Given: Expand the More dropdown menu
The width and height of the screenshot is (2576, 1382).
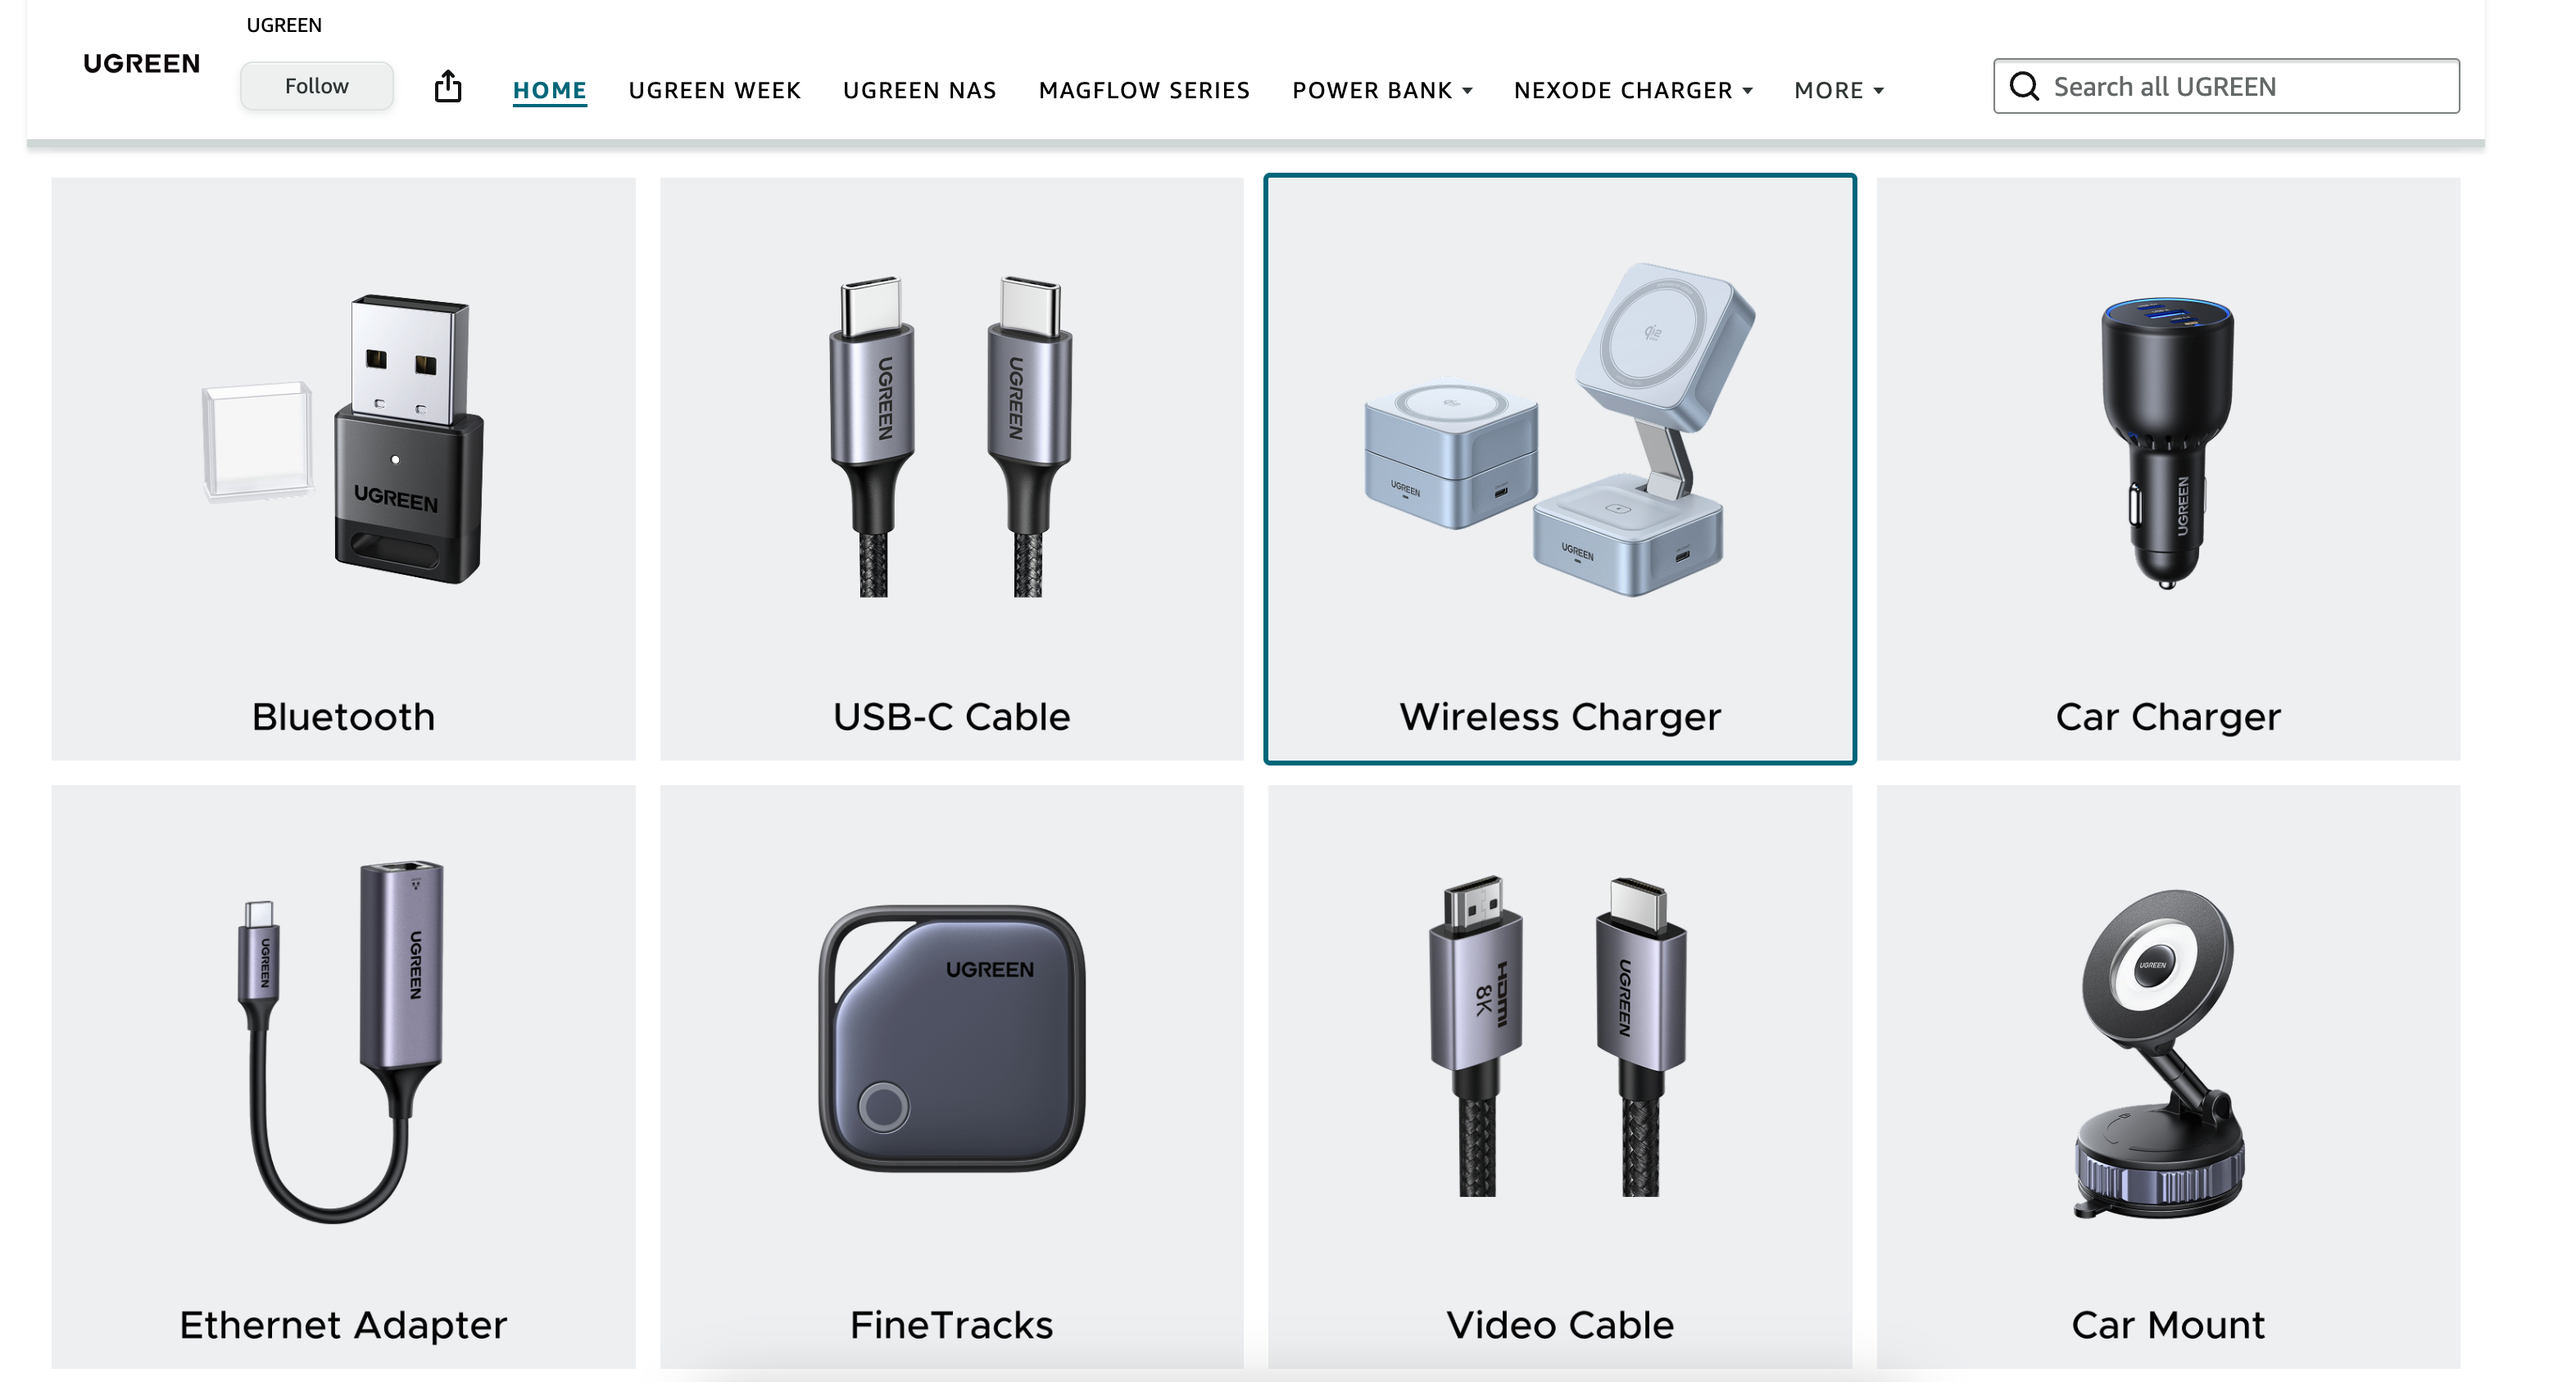Looking at the screenshot, I should pos(1839,90).
